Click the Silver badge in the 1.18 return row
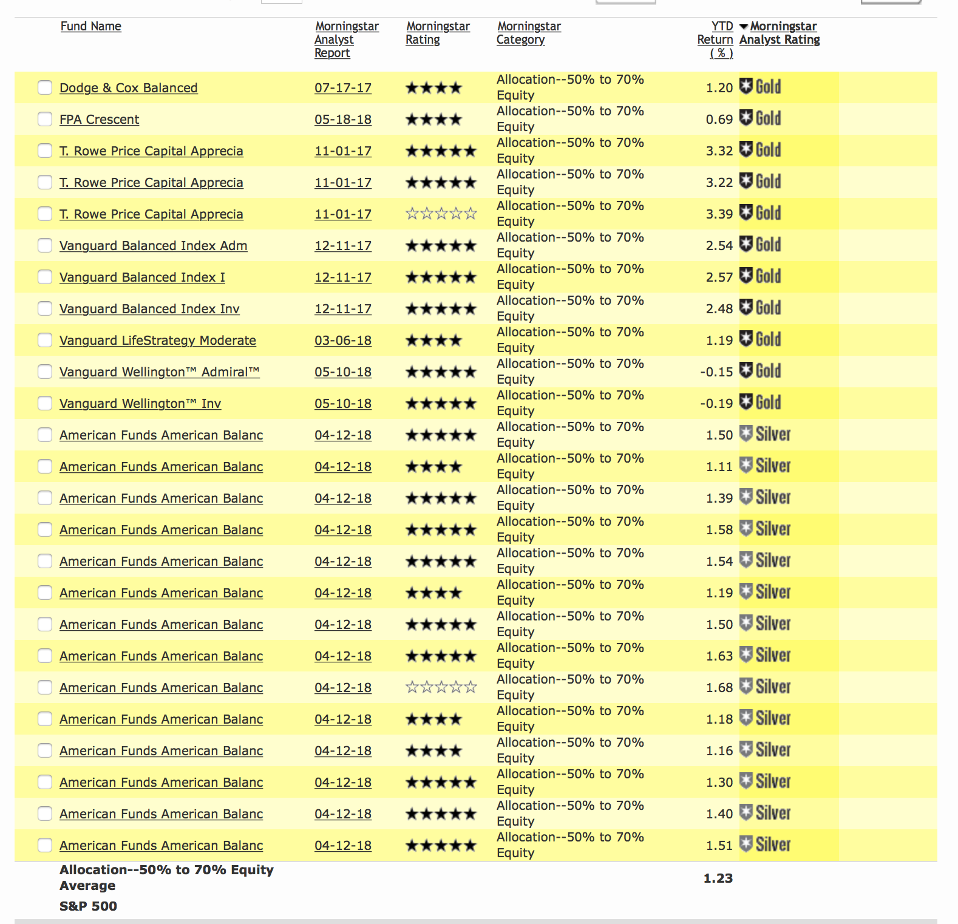This screenshot has height=924, width=958. 765,718
